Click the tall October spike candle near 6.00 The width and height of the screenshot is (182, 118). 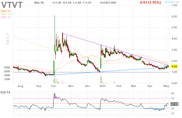[x=55, y=34]
